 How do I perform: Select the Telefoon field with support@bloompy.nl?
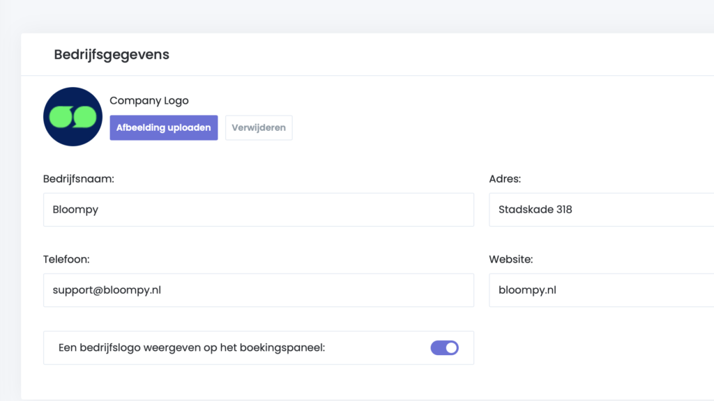[258, 290]
